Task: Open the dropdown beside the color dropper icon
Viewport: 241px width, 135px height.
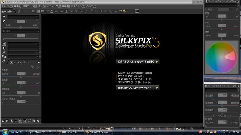Action: coord(23,52)
